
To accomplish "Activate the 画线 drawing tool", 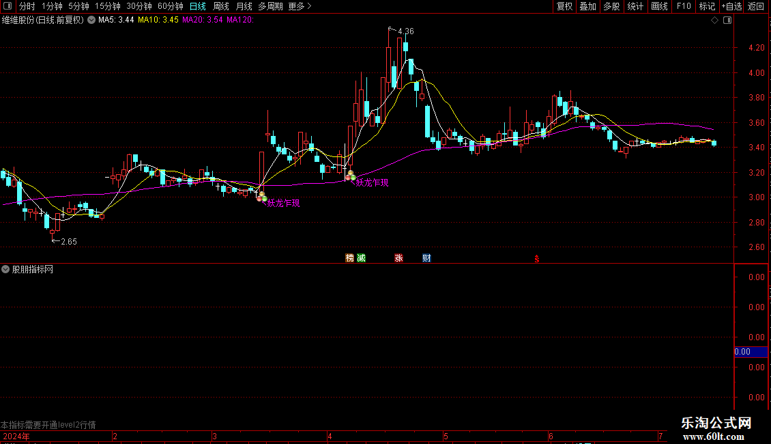I will point(659,6).
